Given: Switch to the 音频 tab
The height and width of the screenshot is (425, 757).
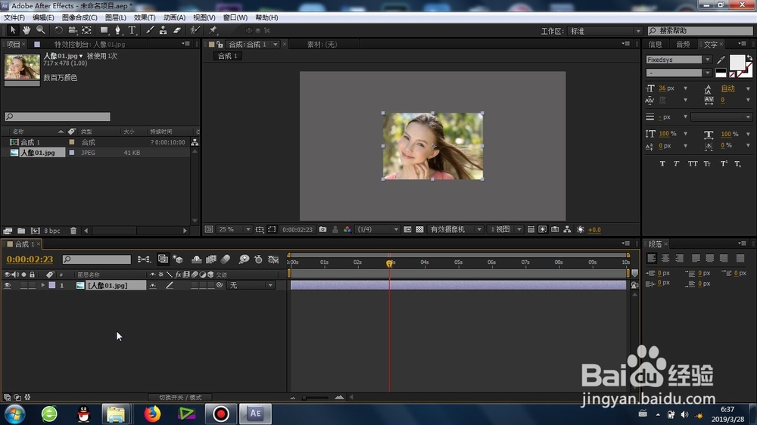Looking at the screenshot, I should (x=683, y=45).
